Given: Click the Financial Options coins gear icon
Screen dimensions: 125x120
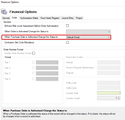Looking at the screenshot, I should [4, 11].
